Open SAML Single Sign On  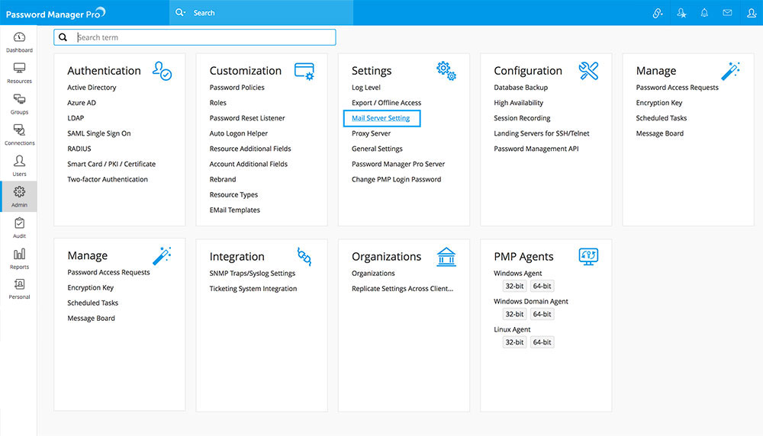pos(98,133)
